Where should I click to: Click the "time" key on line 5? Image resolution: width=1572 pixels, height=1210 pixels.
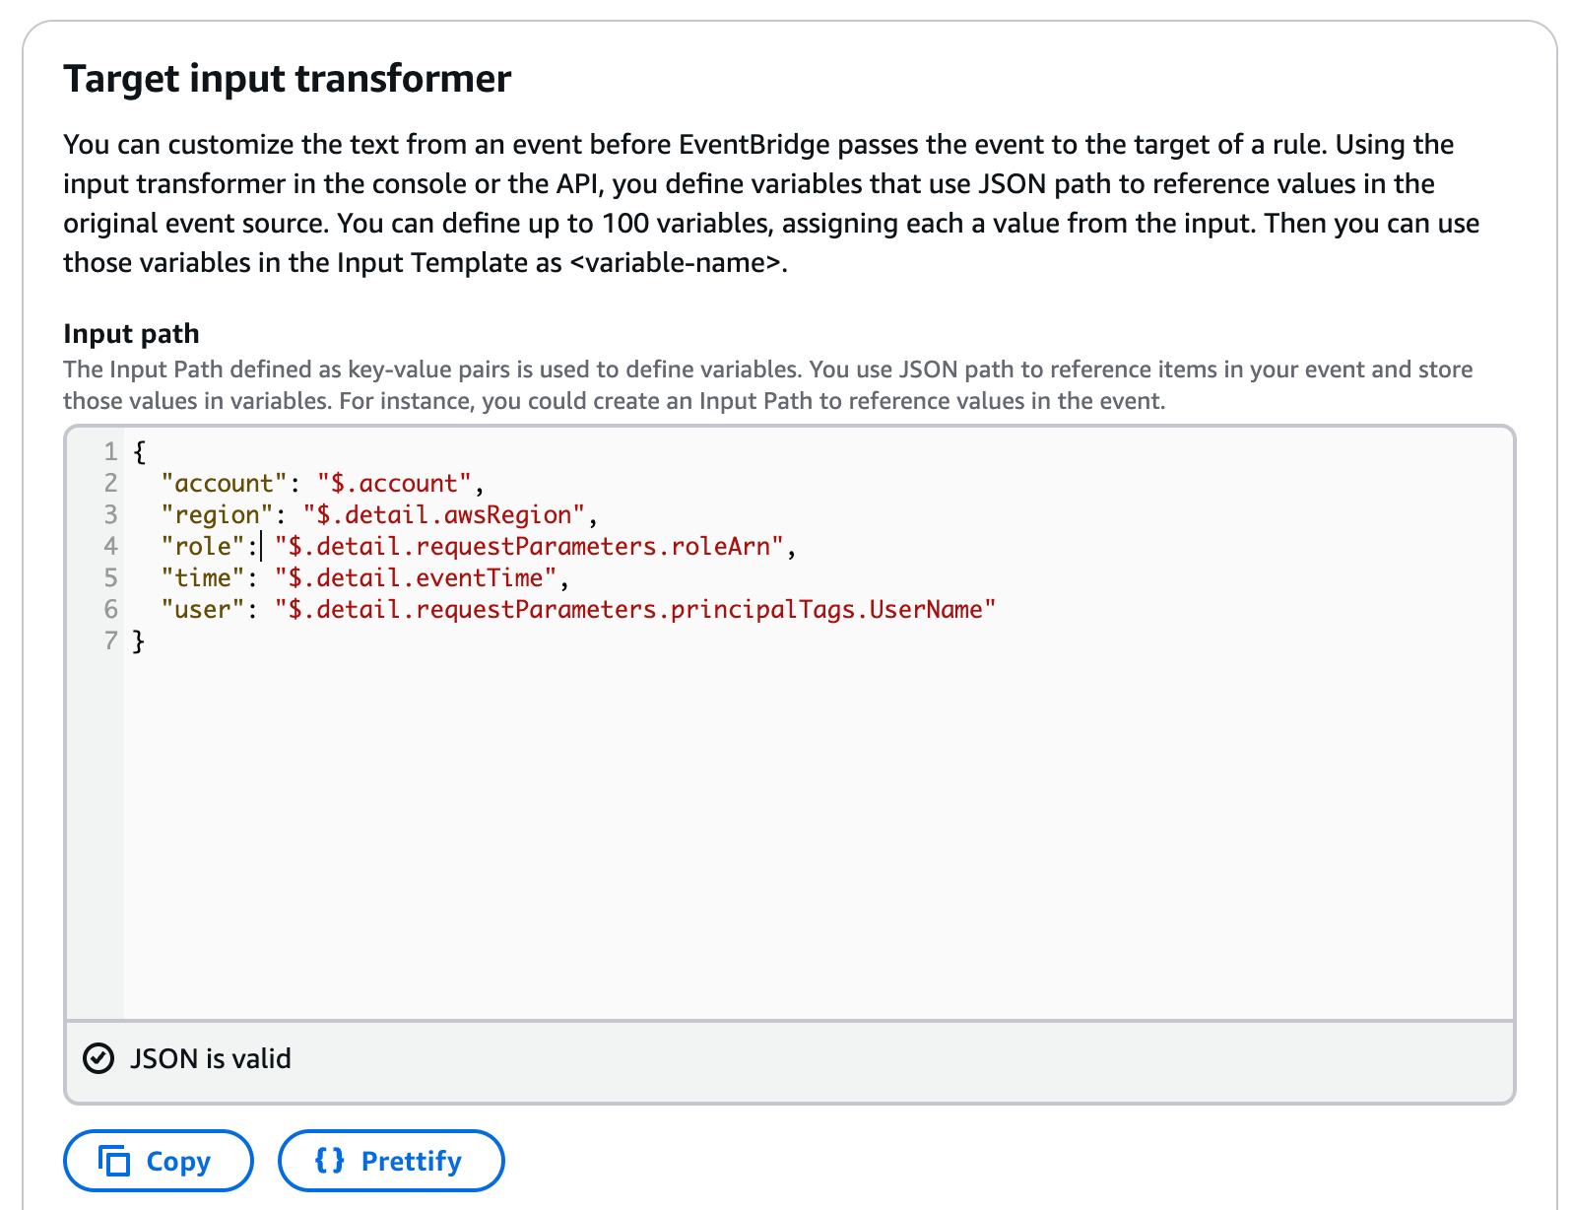tap(203, 578)
